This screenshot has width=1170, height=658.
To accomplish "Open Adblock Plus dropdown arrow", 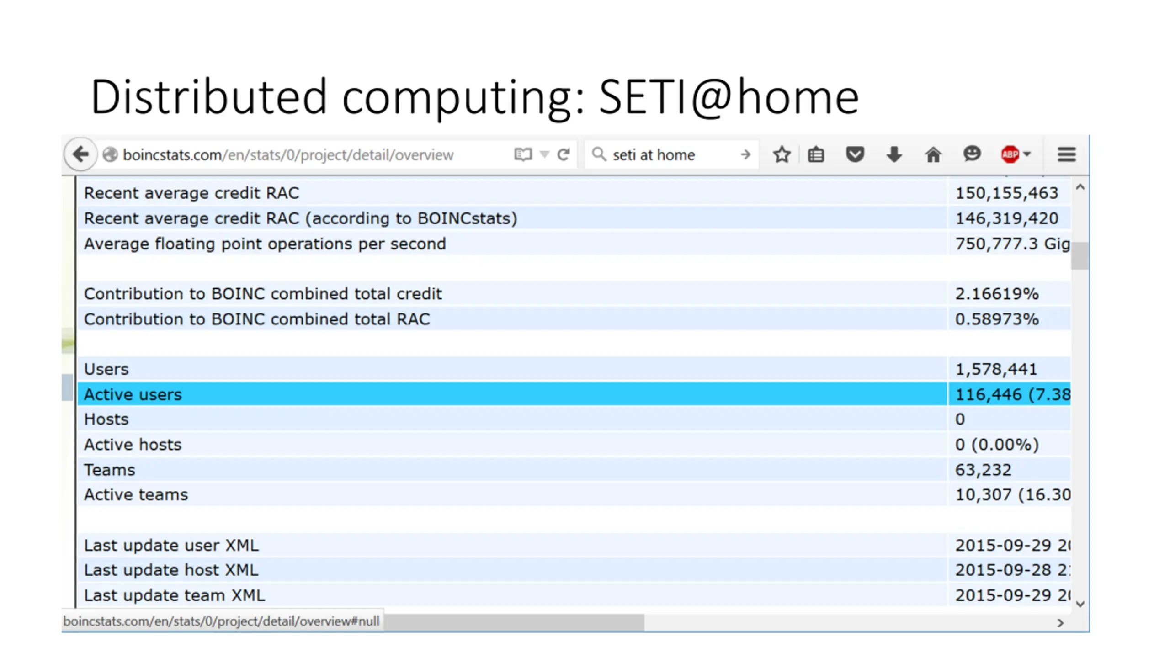I will [1026, 154].
